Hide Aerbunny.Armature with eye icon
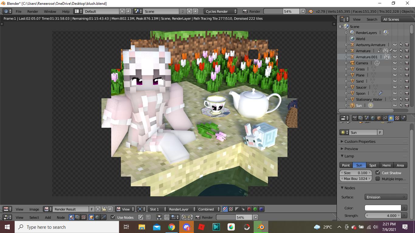This screenshot has height=233, width=415. (x=395, y=45)
